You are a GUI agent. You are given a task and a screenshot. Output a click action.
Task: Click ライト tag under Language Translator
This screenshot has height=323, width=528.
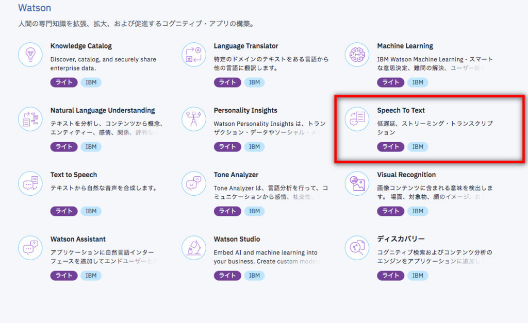pyautogui.click(x=227, y=82)
